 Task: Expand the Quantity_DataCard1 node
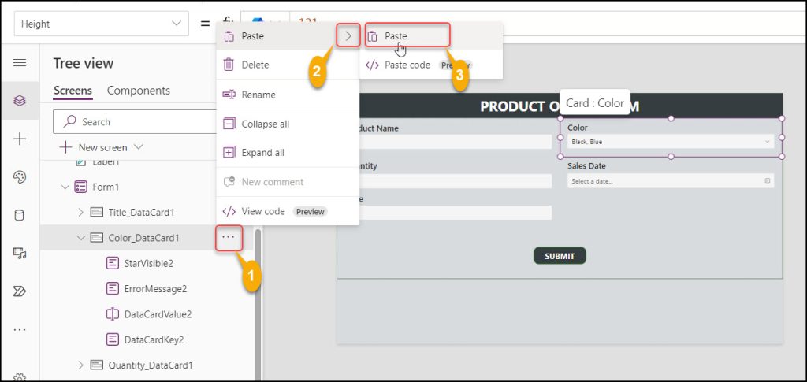(x=80, y=365)
